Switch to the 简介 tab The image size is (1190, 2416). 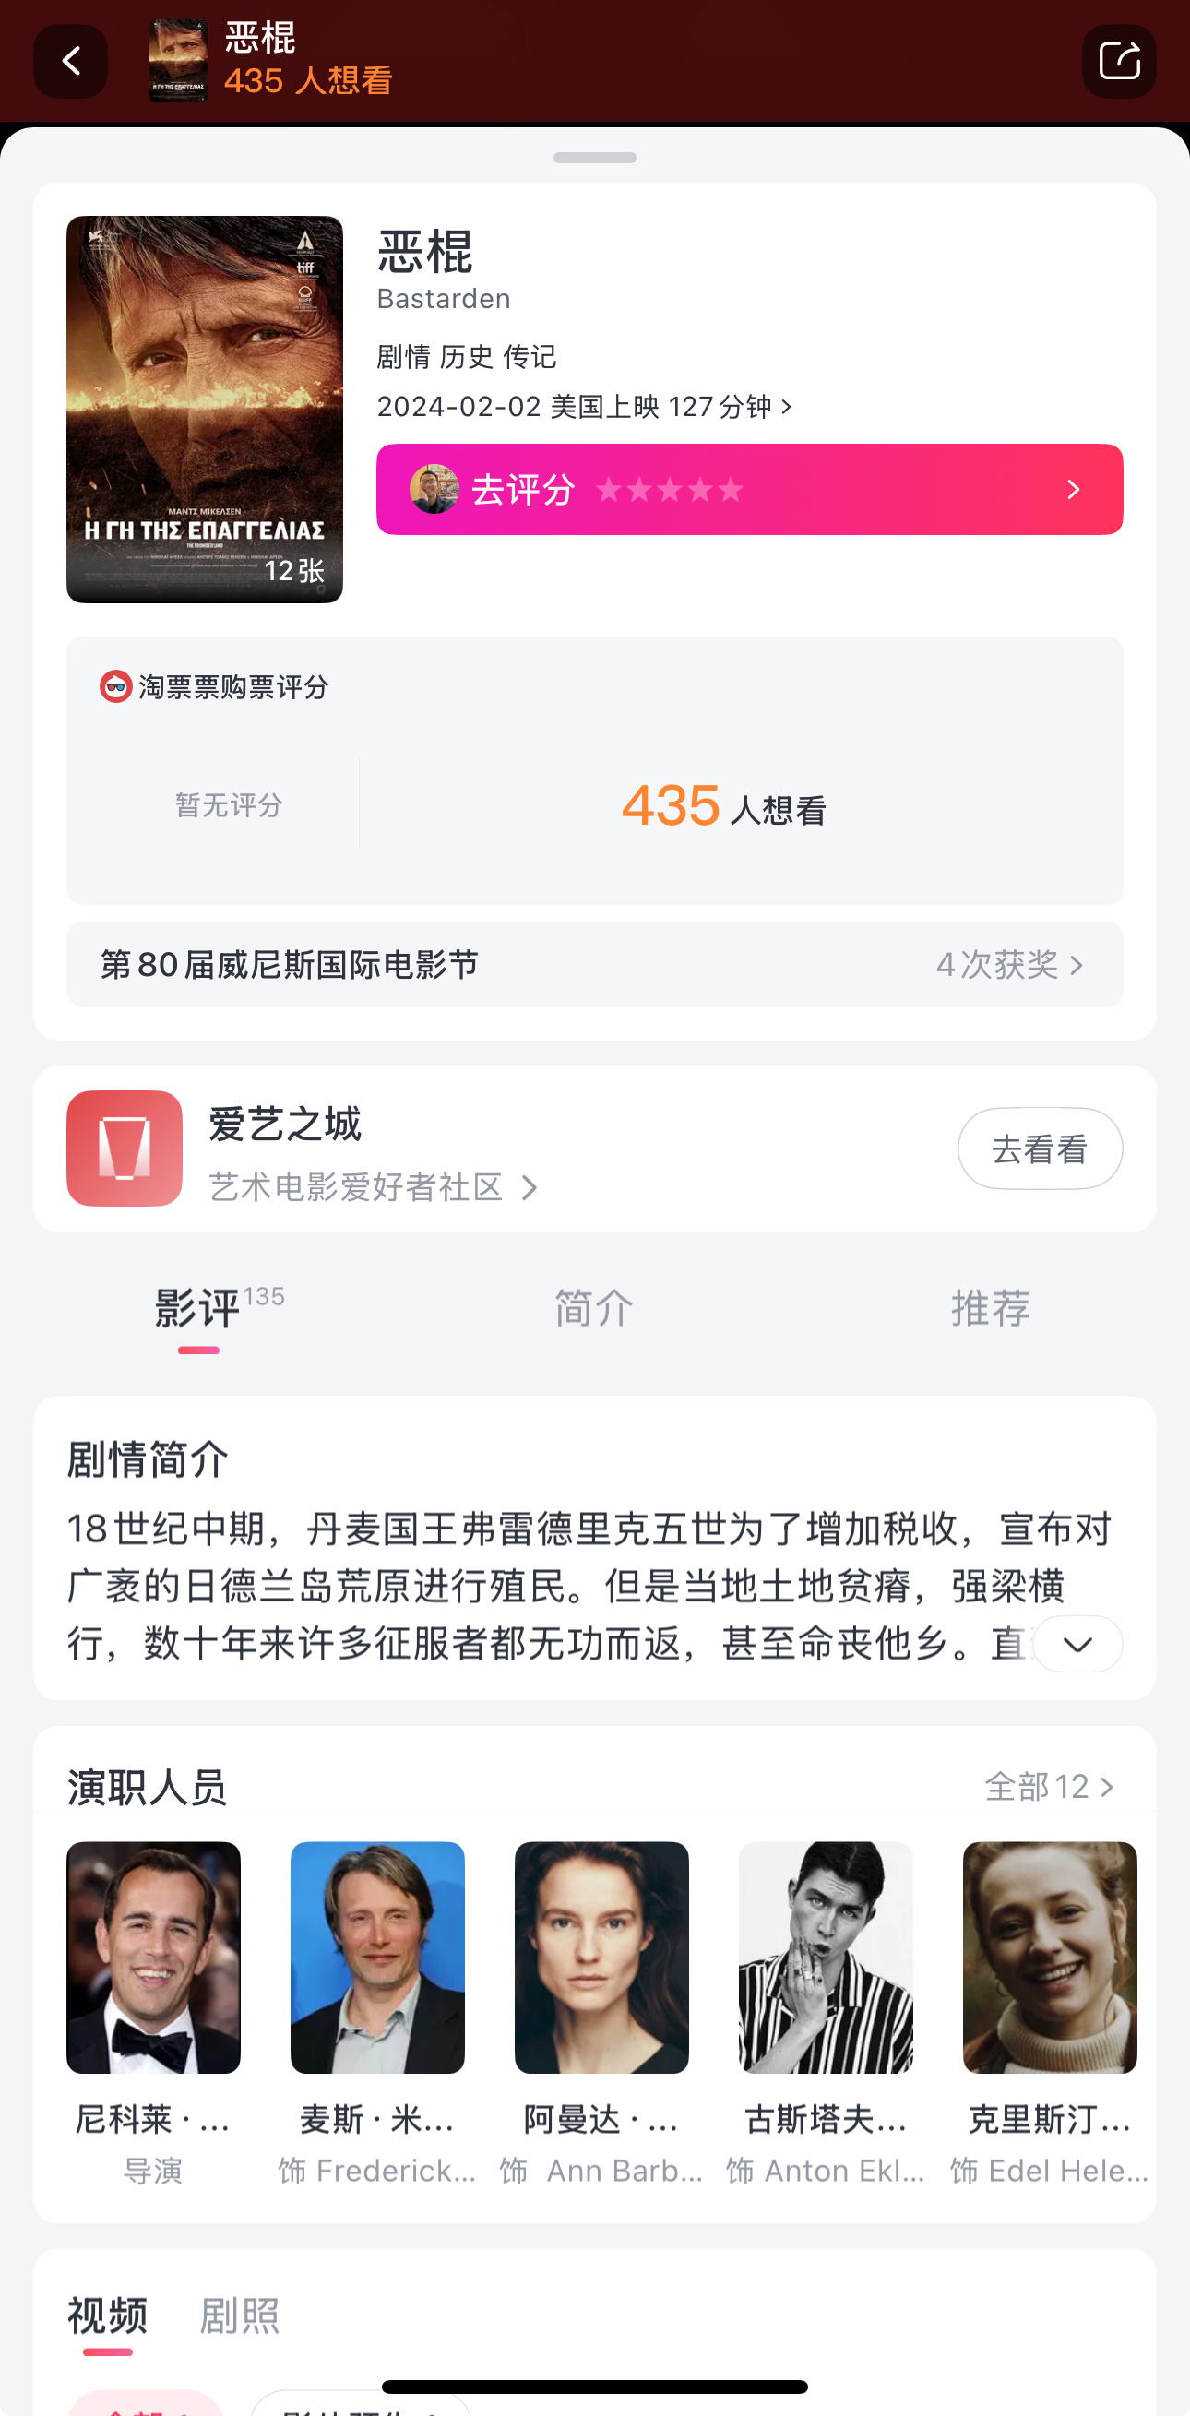pos(594,1308)
